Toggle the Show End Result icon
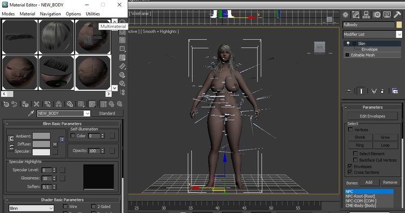The height and width of the screenshot is (213, 405). pyautogui.click(x=103, y=104)
